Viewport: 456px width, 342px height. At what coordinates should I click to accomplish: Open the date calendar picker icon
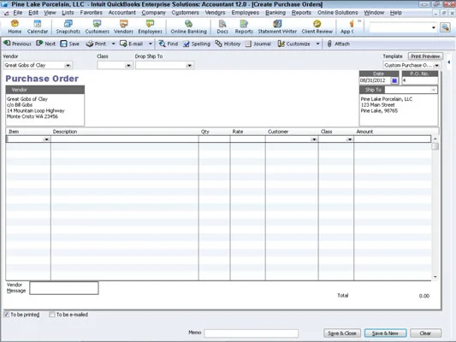click(x=394, y=80)
